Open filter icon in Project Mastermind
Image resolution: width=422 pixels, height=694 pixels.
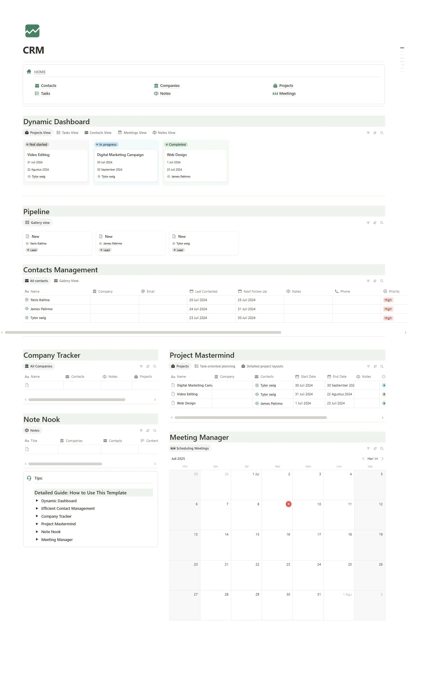(x=368, y=366)
